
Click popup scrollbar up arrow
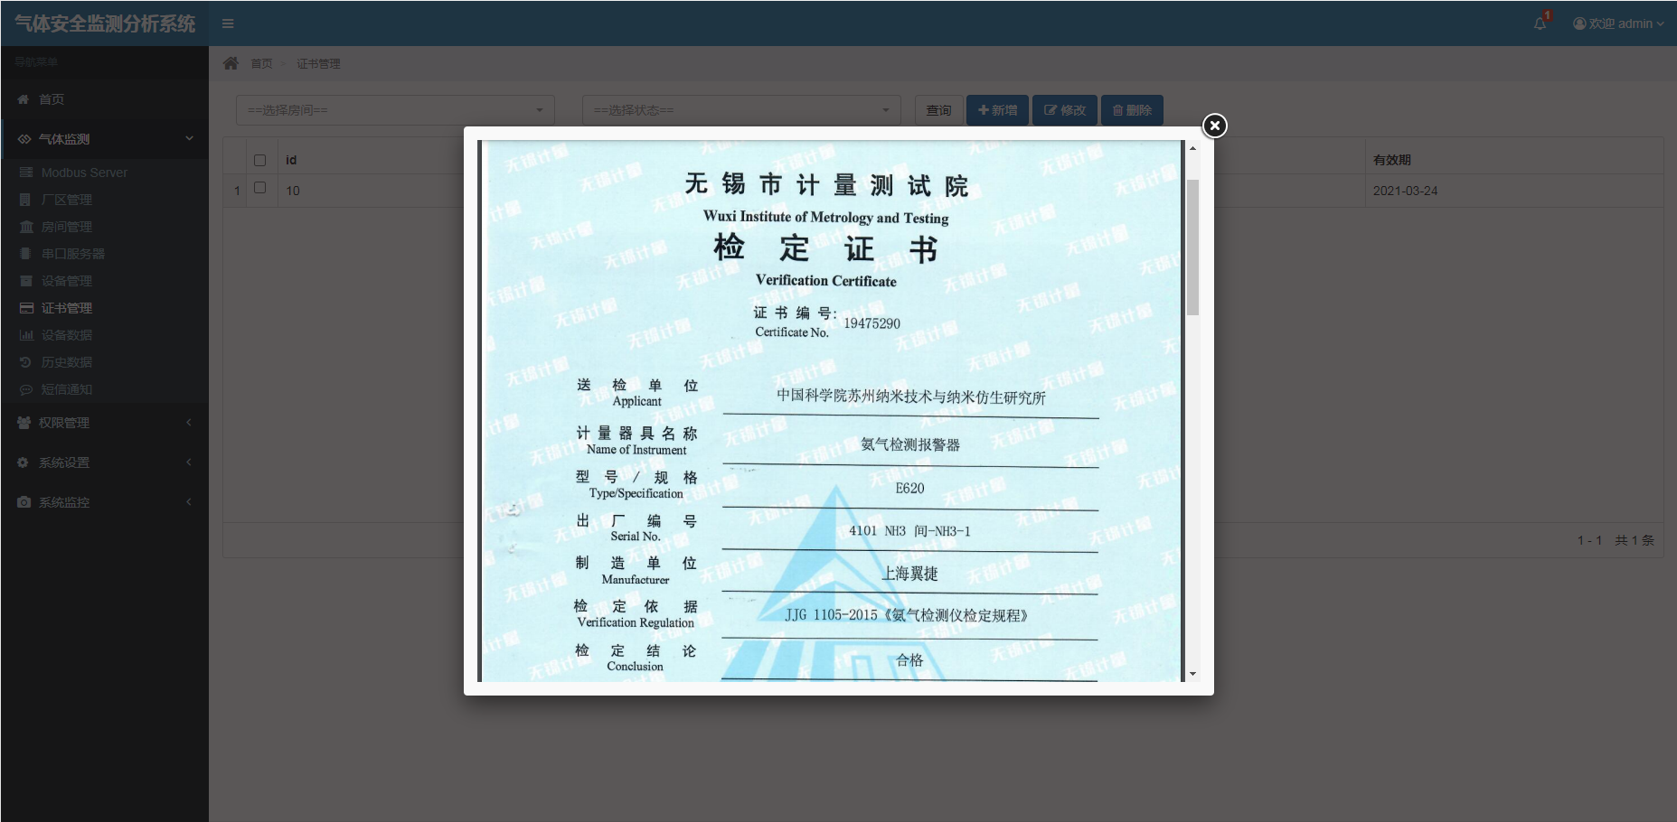tap(1192, 148)
